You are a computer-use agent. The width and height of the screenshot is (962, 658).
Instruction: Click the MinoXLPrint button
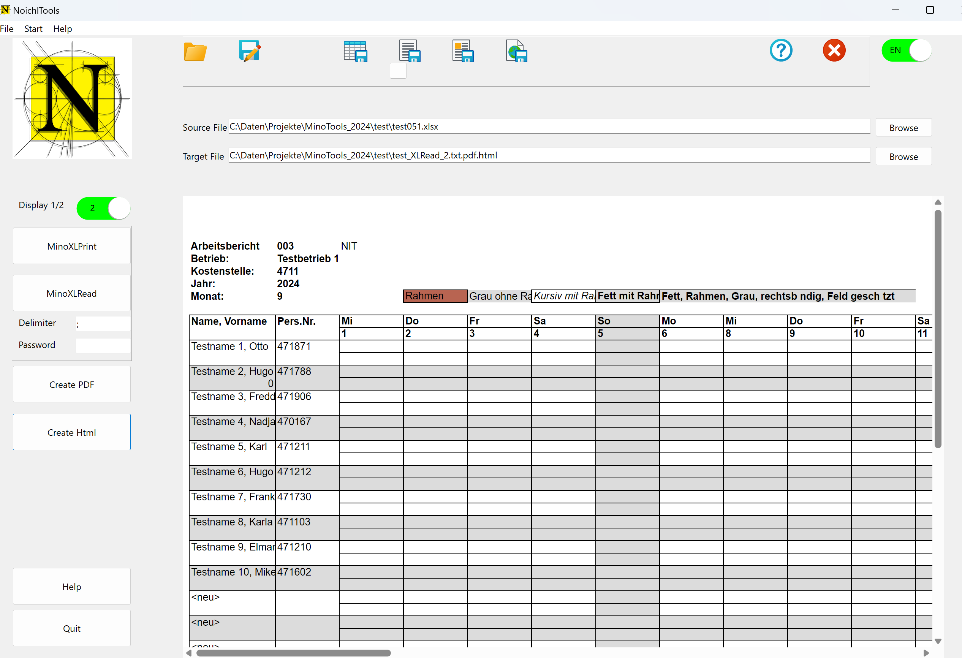point(71,246)
